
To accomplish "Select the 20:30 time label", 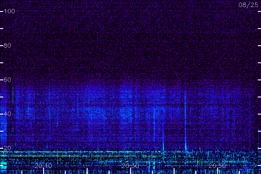I will point(130,166).
